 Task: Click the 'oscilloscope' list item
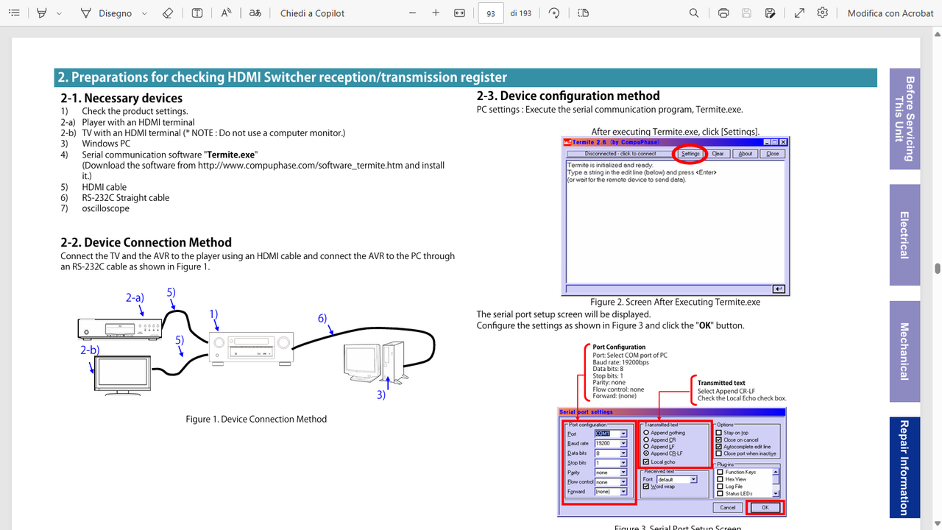pyautogui.click(x=106, y=208)
